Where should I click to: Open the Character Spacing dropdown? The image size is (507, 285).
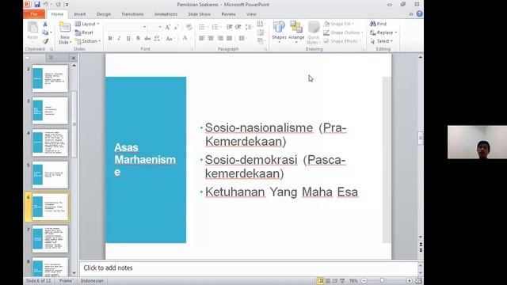click(x=158, y=39)
